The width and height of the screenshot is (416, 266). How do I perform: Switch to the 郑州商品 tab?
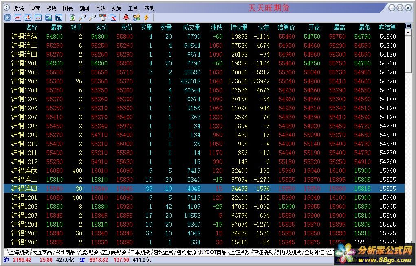[x=65, y=252]
